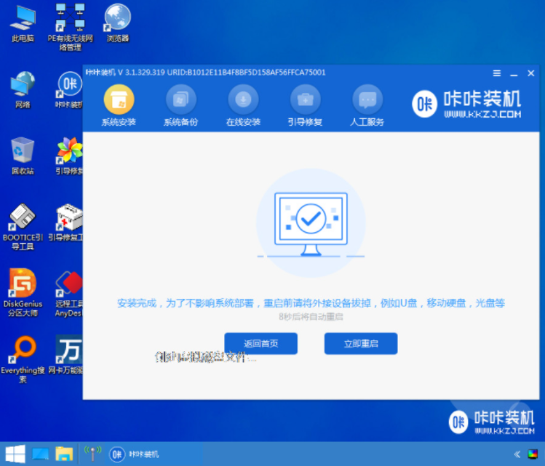Open the 咔咔装机 desktop shortcut
The width and height of the screenshot is (545, 466).
(70, 90)
